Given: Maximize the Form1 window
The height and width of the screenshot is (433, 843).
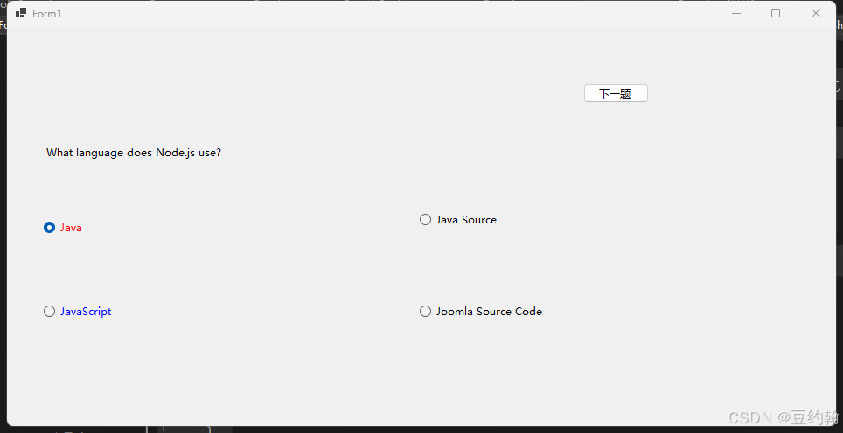Looking at the screenshot, I should coord(776,13).
